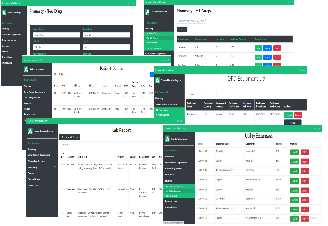
Task: Click the A logo in the Lab Report sidebar
Action: coord(30,131)
